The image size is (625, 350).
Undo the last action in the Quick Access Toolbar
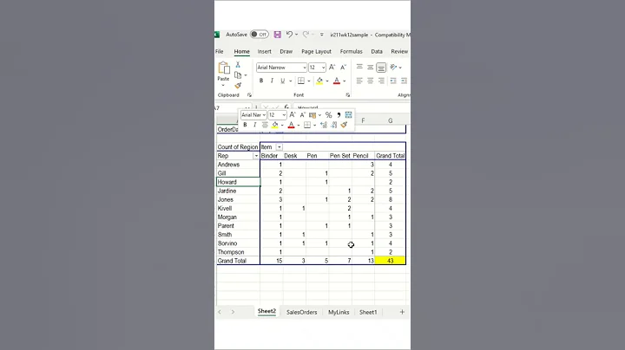pyautogui.click(x=289, y=35)
